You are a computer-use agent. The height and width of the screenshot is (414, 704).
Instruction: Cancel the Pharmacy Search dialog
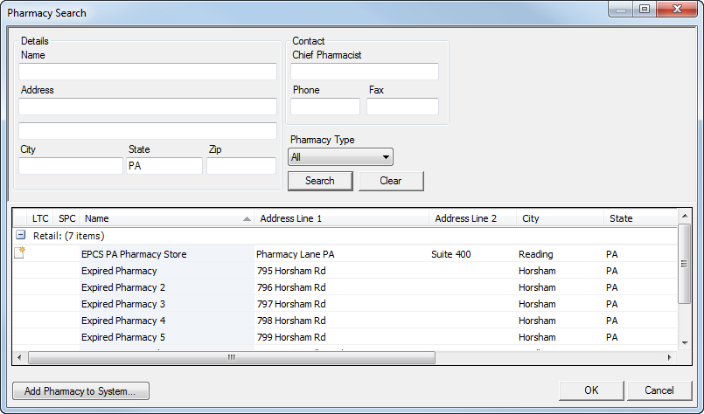click(x=659, y=390)
